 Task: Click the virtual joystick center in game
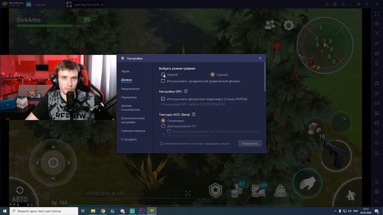point(53,162)
